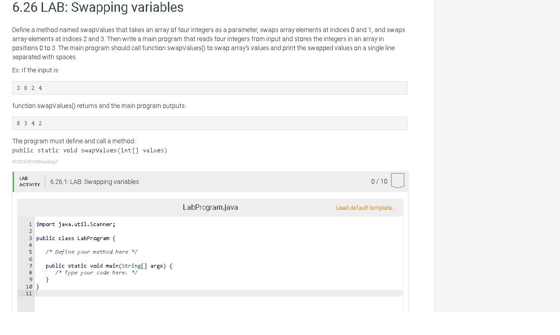This screenshot has width=560, height=335.
Task: Click the 0 / 10 score text
Action: [379, 181]
